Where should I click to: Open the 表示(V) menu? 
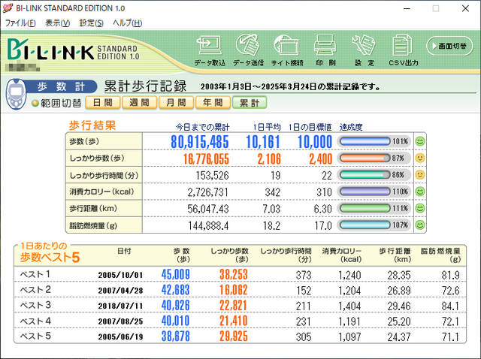[x=58, y=23]
